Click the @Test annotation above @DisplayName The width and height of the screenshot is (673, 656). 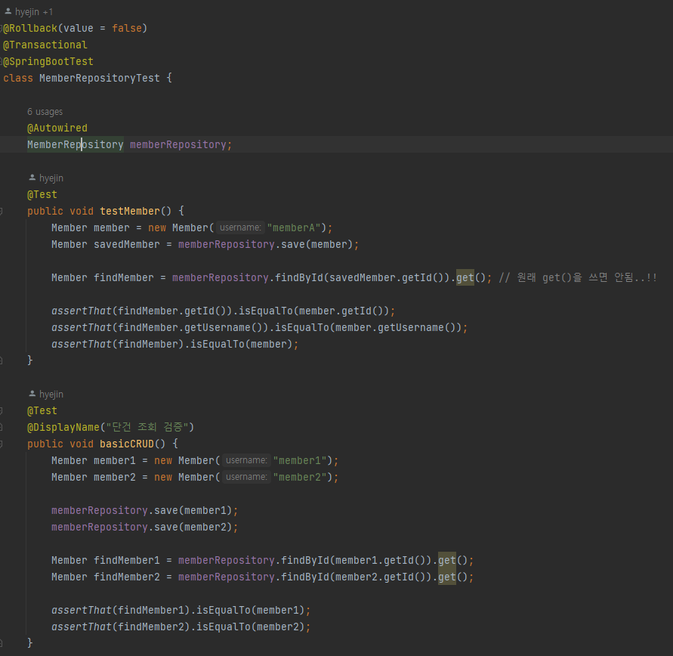point(42,411)
